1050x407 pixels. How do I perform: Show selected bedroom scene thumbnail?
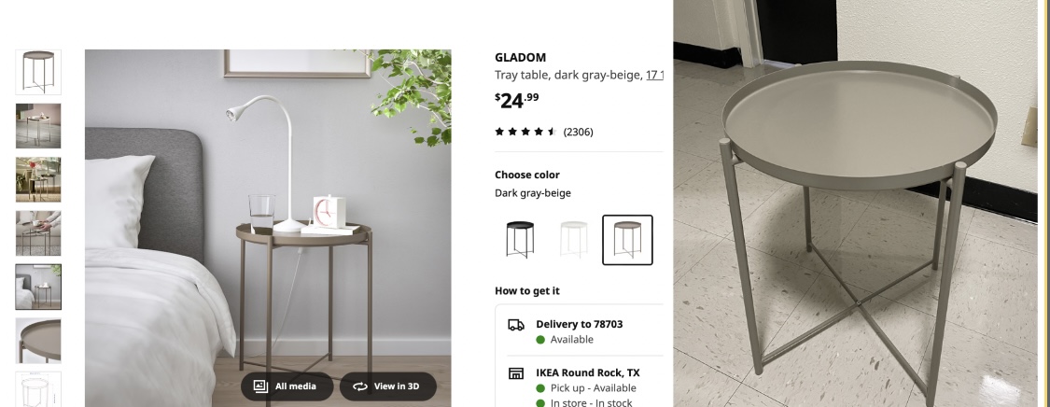coord(38,287)
